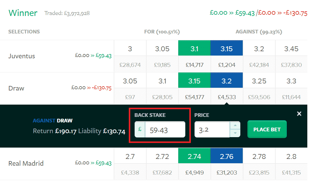Image resolution: width=315 pixels, height=189 pixels.
Task: Click the Winner market heading
Action: (x=23, y=13)
